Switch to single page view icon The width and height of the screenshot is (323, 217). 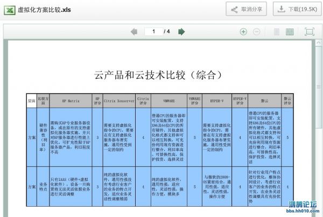[277, 32]
